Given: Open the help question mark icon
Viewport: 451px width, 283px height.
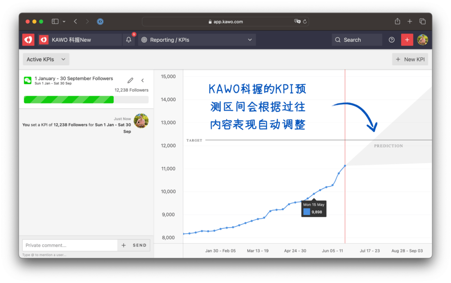Looking at the screenshot, I should pos(392,40).
